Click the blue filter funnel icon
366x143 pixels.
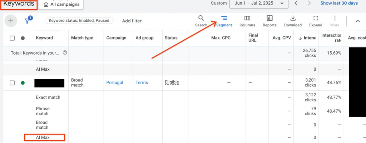27,21
